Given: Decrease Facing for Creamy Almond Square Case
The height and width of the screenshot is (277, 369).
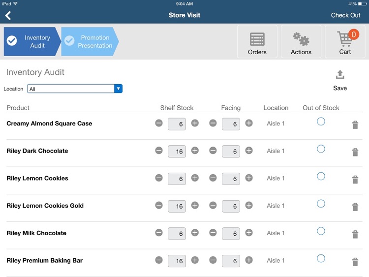Looking at the screenshot, I should [x=213, y=123].
